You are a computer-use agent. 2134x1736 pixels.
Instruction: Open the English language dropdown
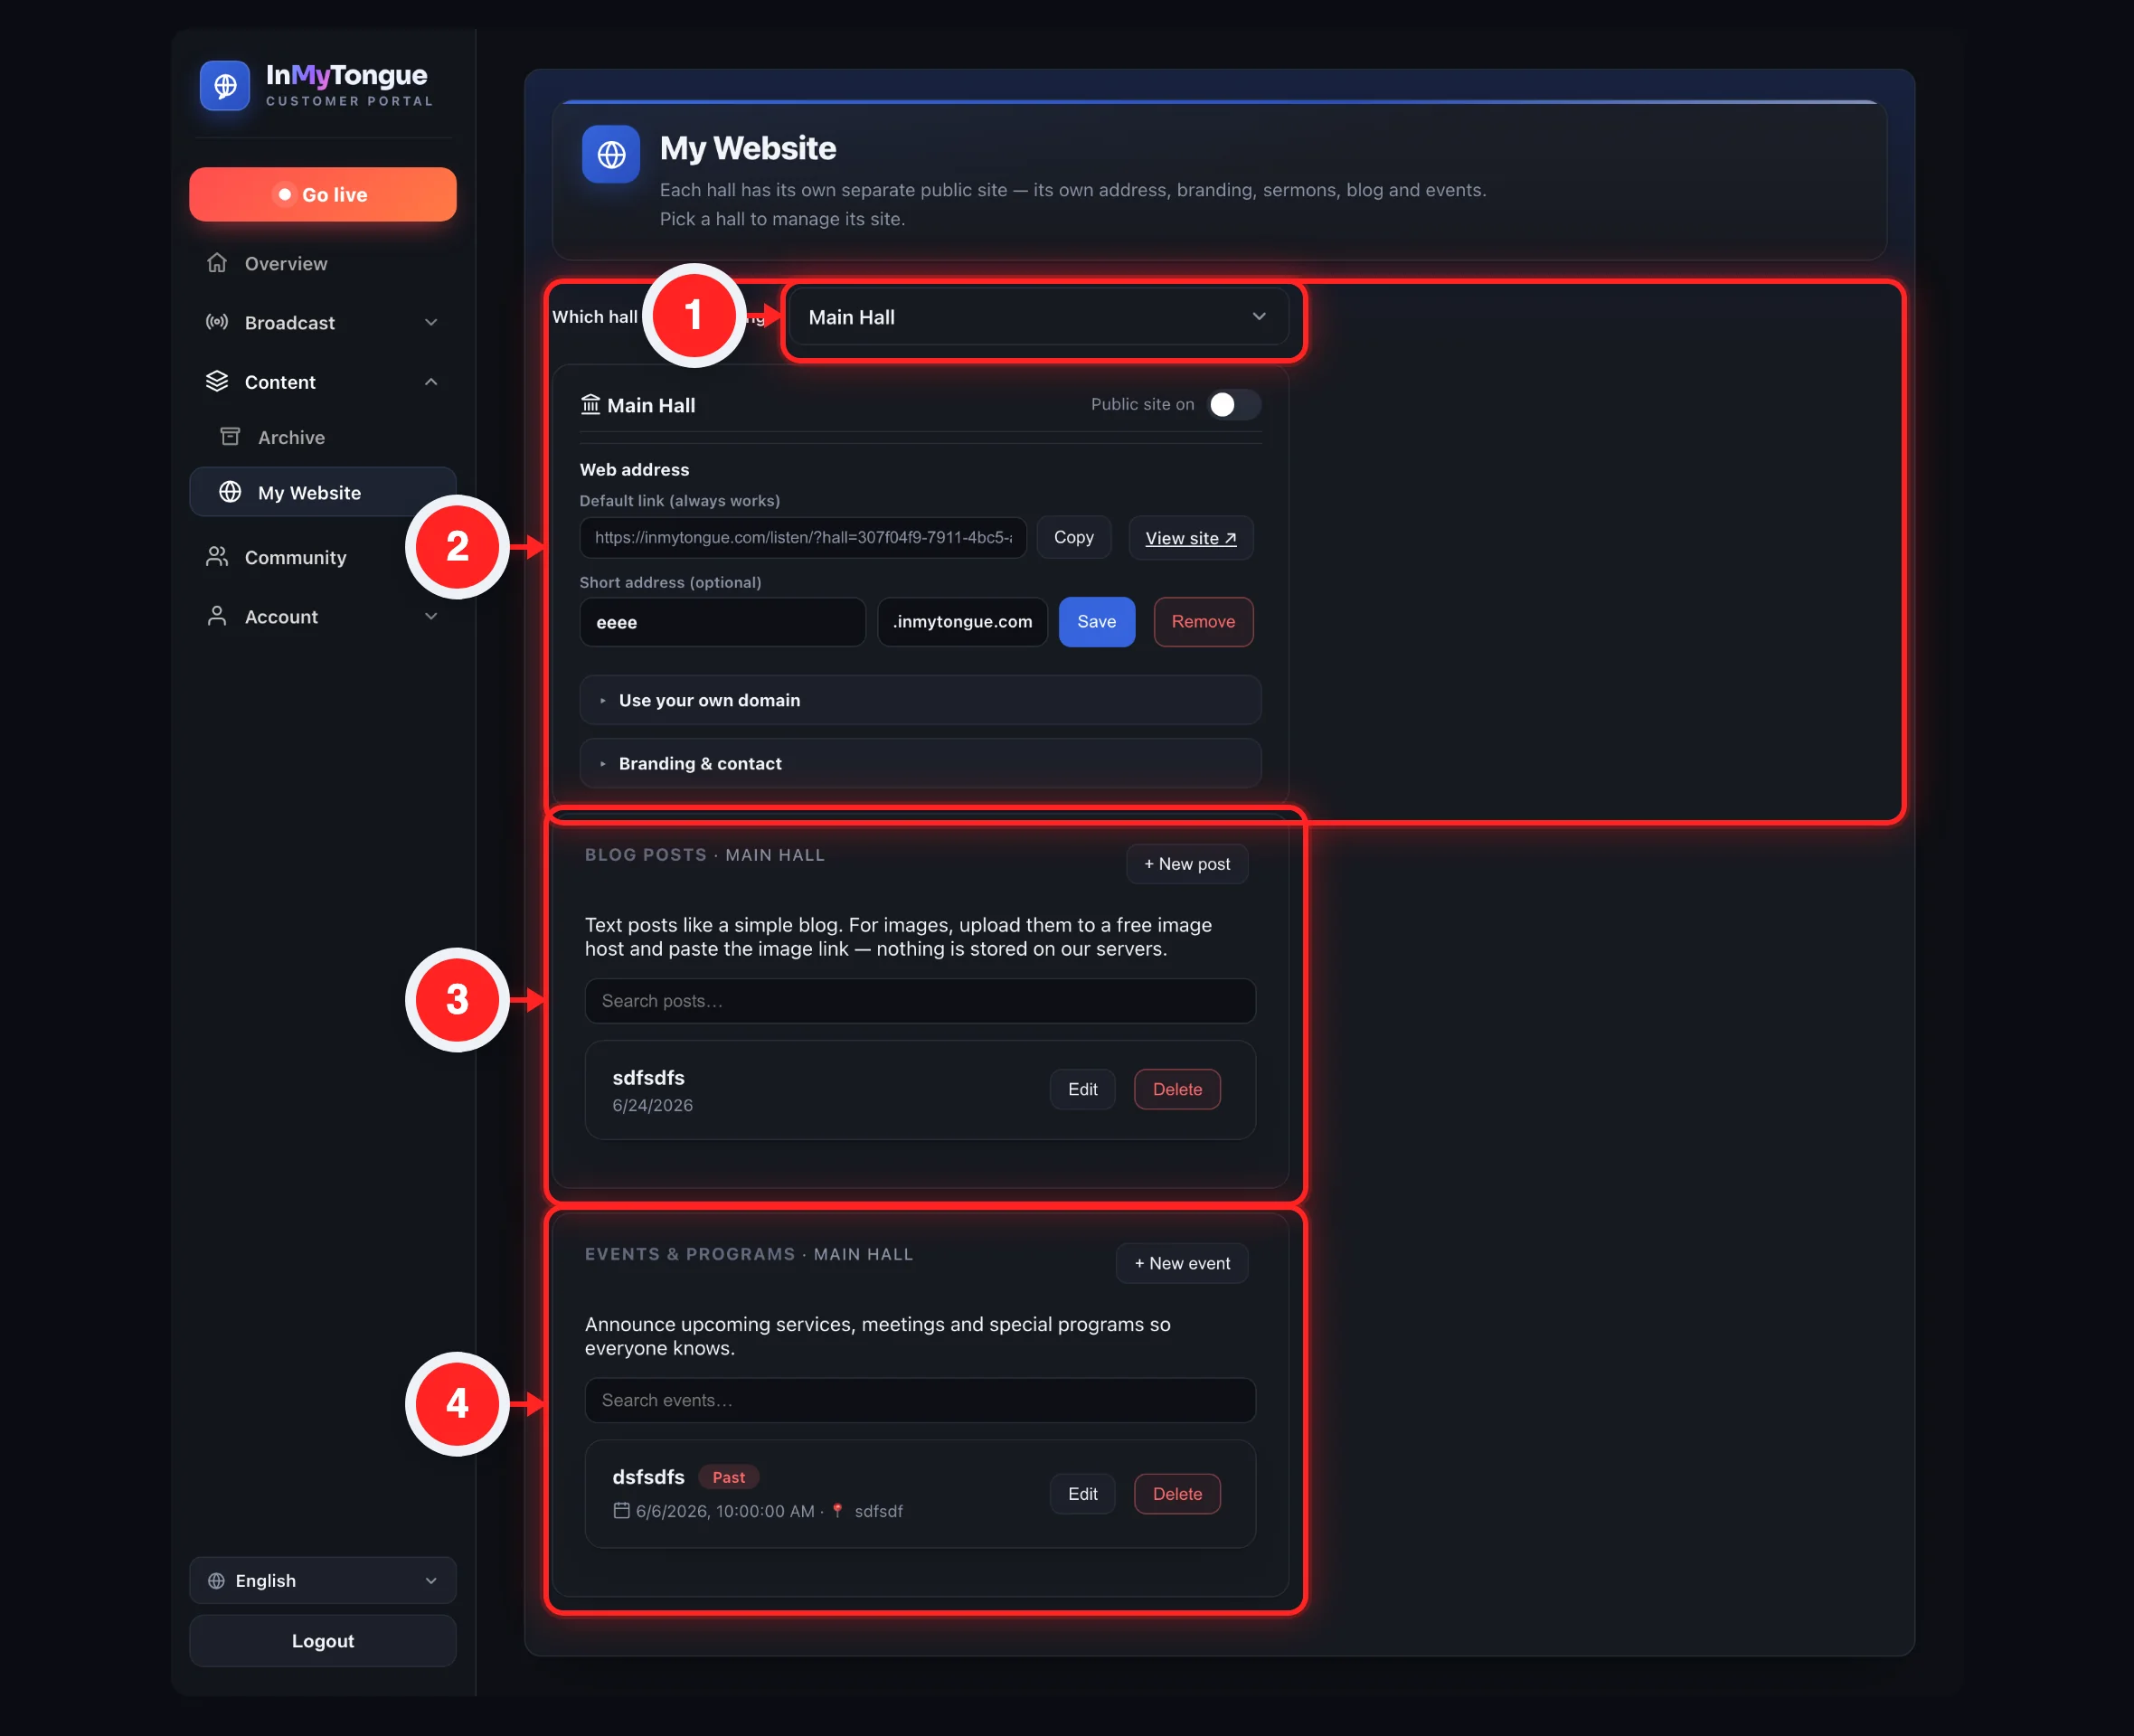pos(323,1581)
